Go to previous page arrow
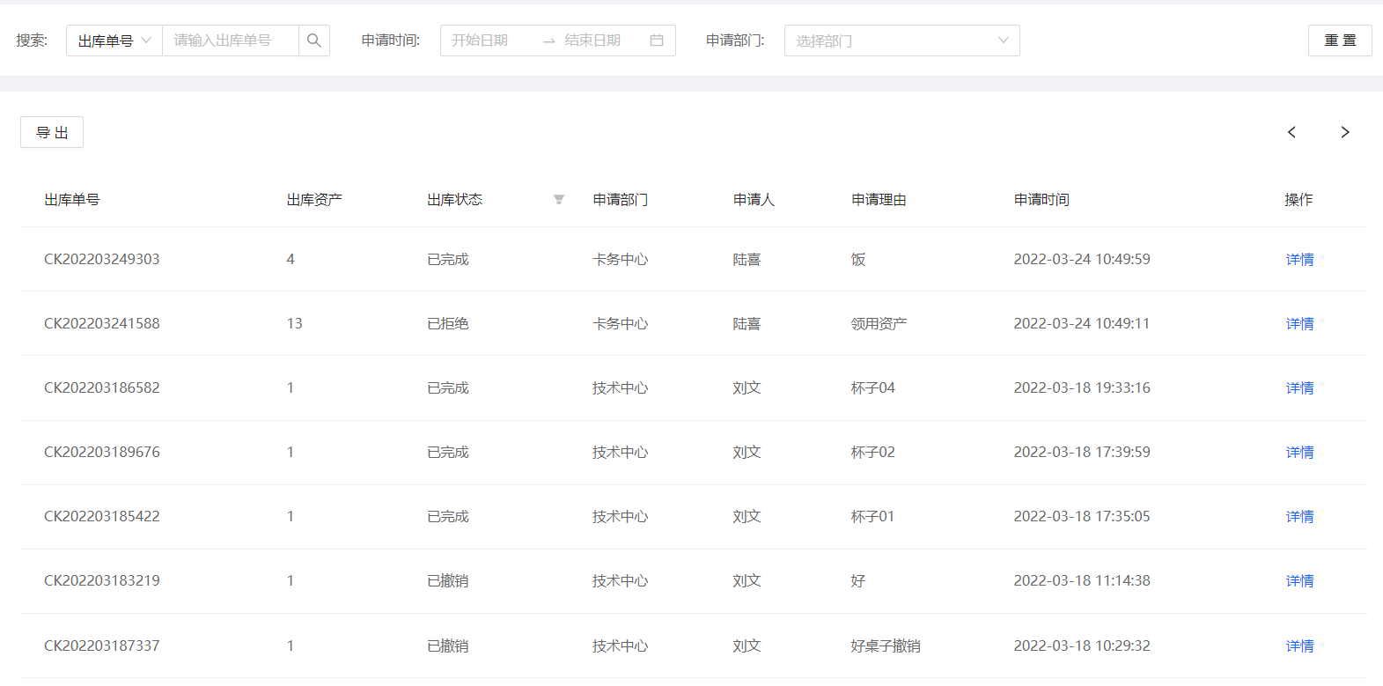The height and width of the screenshot is (686, 1383). coord(1291,132)
